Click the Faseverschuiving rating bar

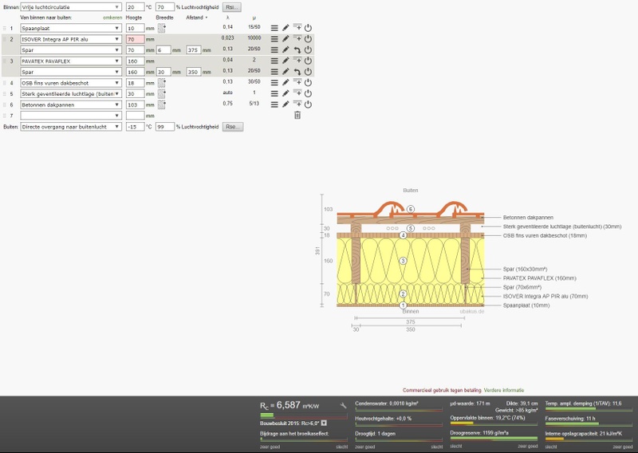pos(589,423)
